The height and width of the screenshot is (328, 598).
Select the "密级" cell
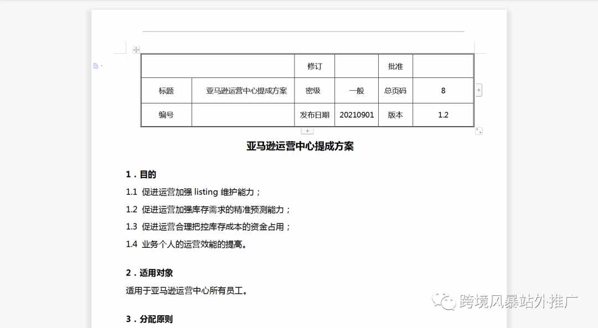315,91
